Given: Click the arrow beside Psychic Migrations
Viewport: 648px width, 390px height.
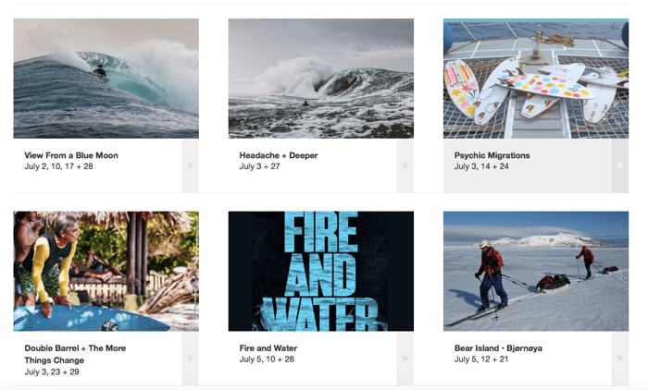Looking at the screenshot, I should [620, 165].
